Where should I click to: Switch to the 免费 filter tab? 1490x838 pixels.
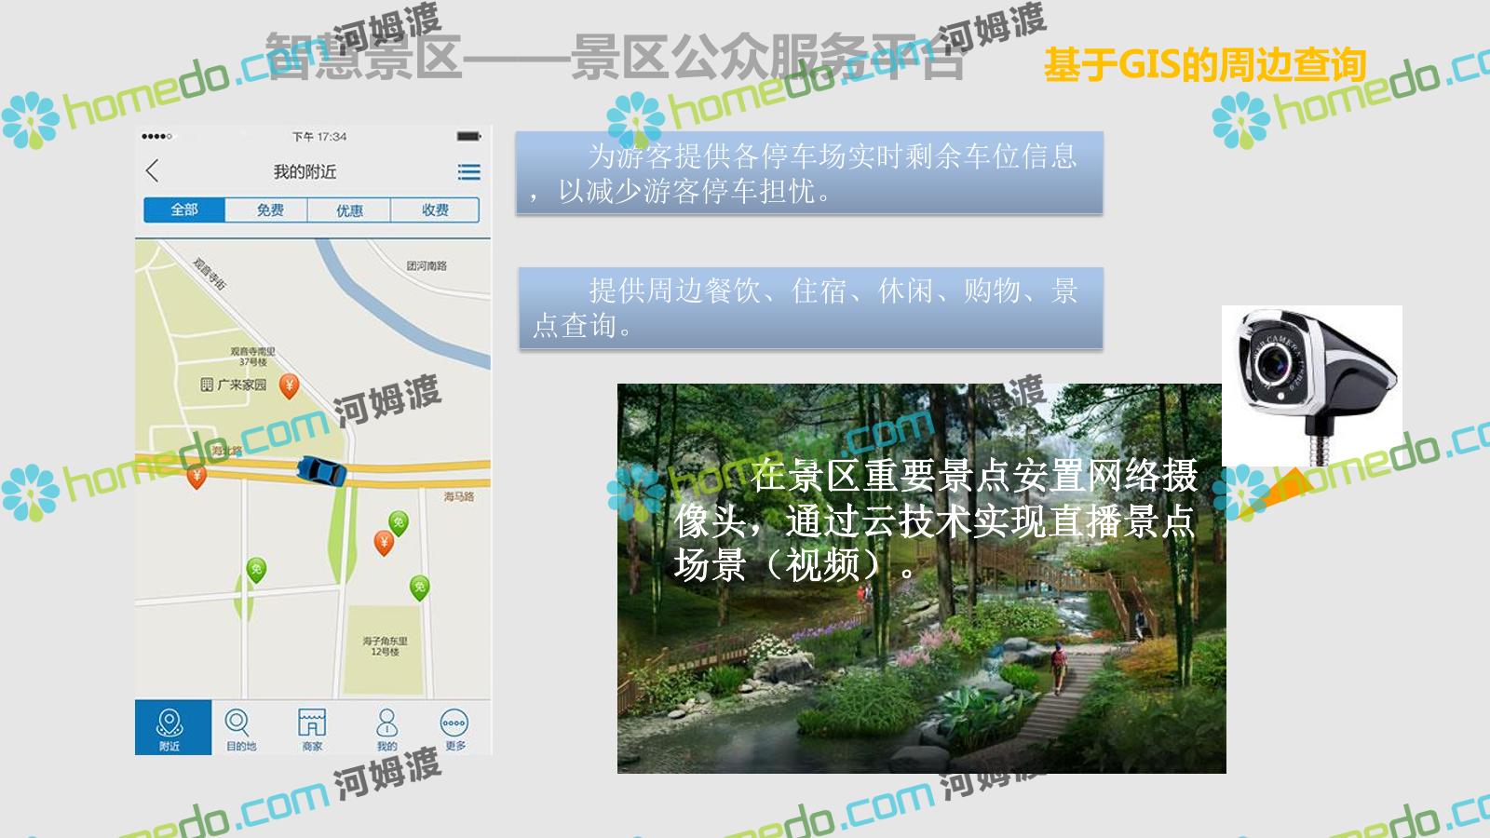coord(269,210)
